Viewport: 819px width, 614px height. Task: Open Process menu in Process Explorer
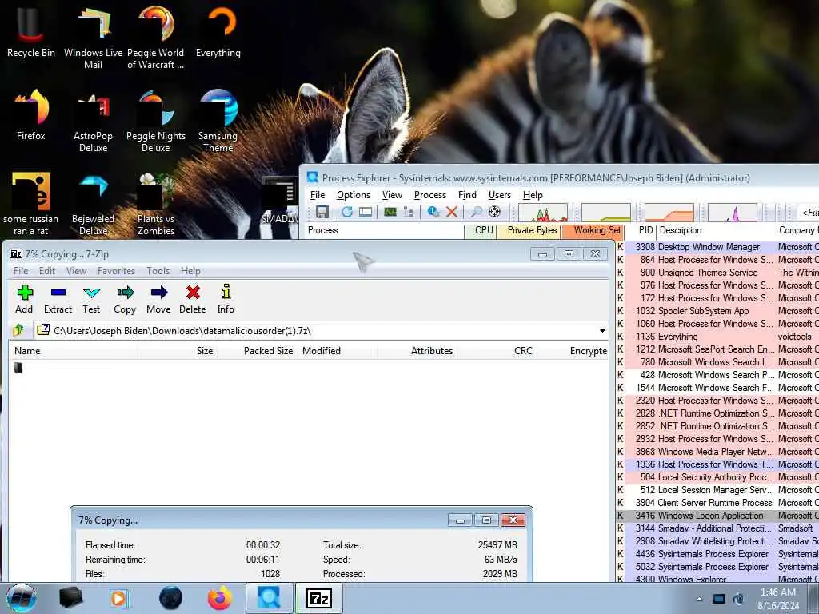coord(430,195)
